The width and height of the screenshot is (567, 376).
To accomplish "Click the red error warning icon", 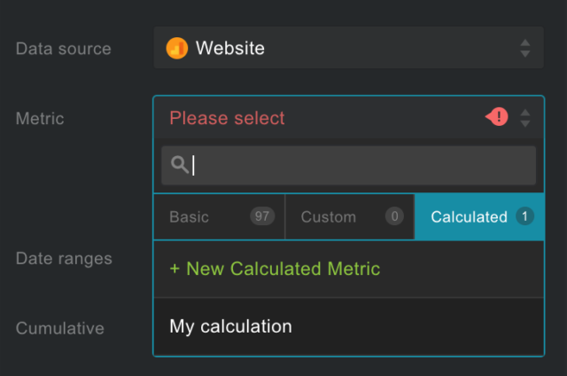I will pos(498,117).
